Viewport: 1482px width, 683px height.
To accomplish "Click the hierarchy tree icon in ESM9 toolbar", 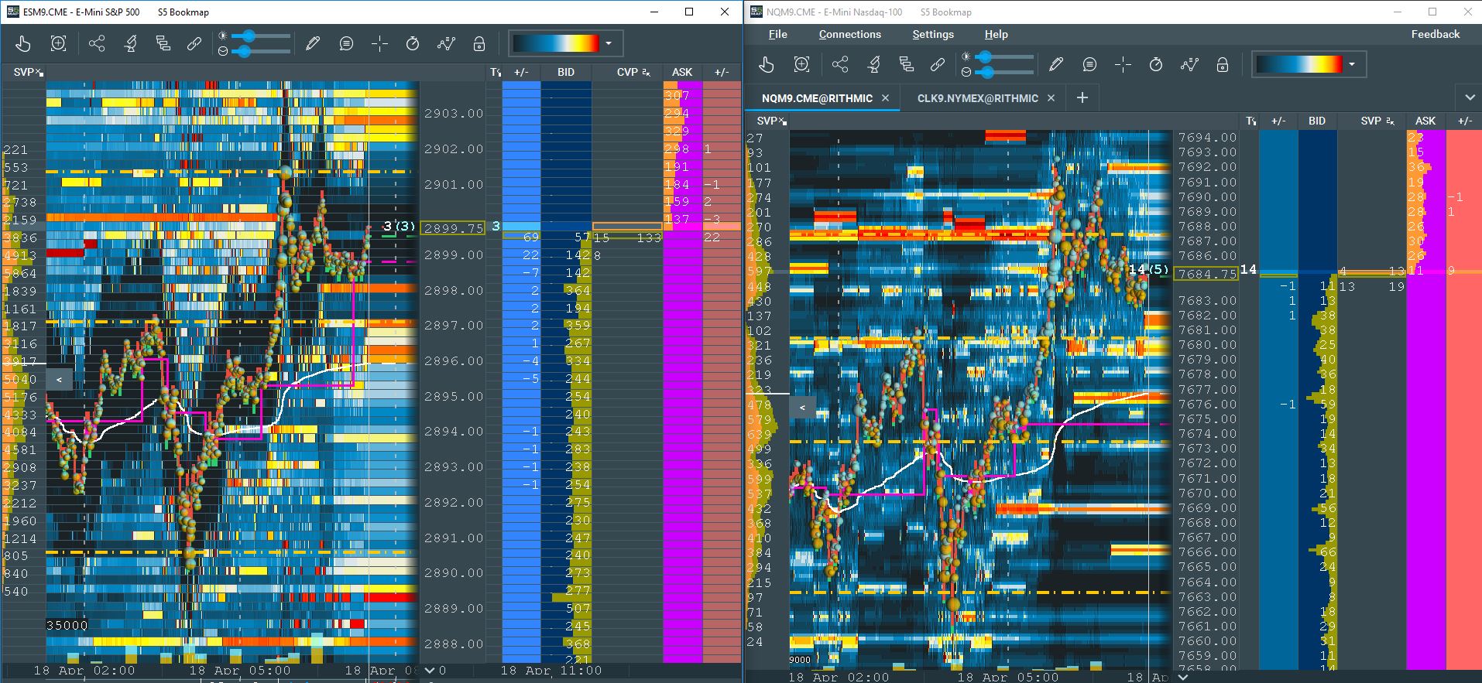I will (x=163, y=44).
